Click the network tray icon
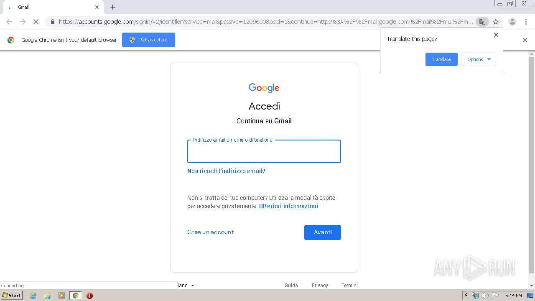Image resolution: width=535 pixels, height=301 pixels. pyautogui.click(x=475, y=296)
